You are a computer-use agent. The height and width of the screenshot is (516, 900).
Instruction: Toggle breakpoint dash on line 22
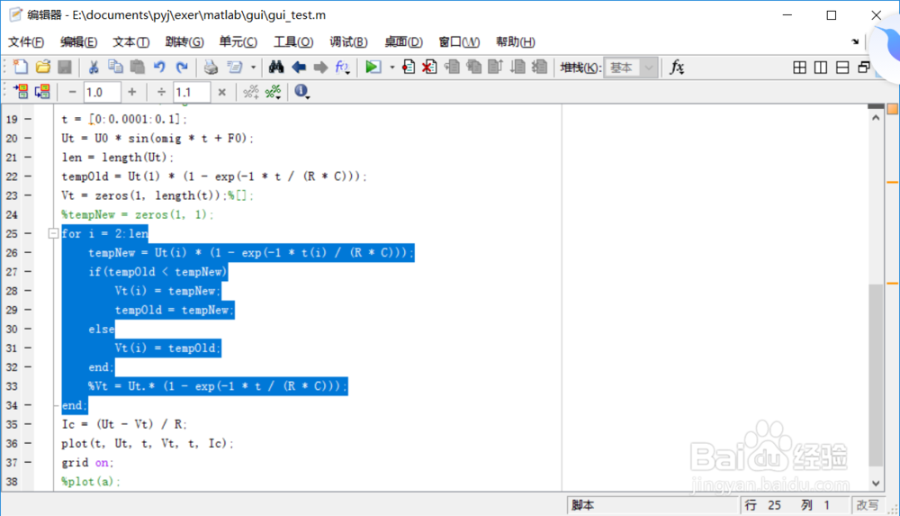tap(28, 177)
